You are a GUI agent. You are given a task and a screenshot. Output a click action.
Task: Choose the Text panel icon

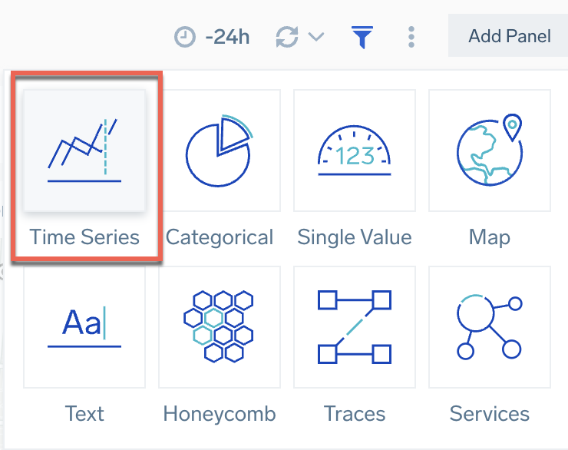coord(84,326)
